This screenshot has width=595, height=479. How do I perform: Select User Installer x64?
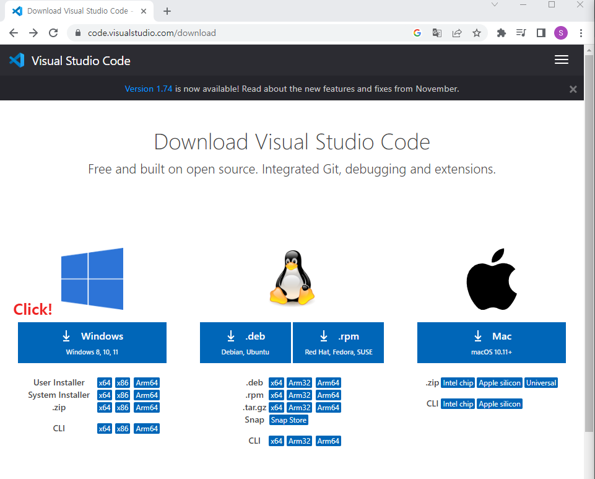(105, 383)
